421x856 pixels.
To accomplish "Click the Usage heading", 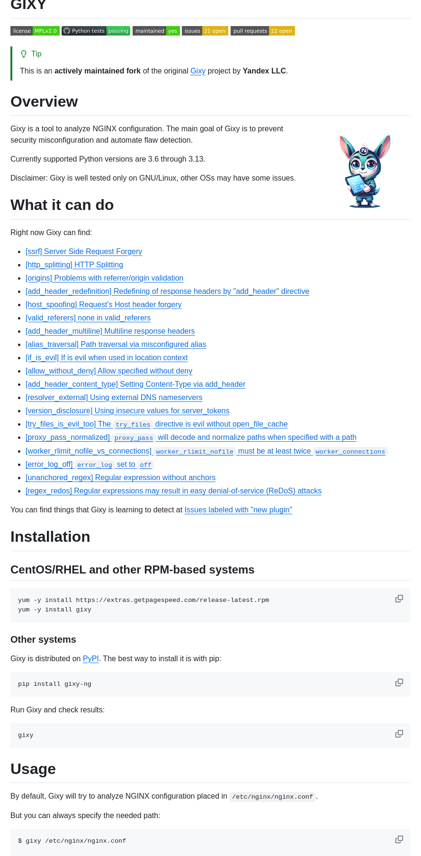I will (33, 768).
